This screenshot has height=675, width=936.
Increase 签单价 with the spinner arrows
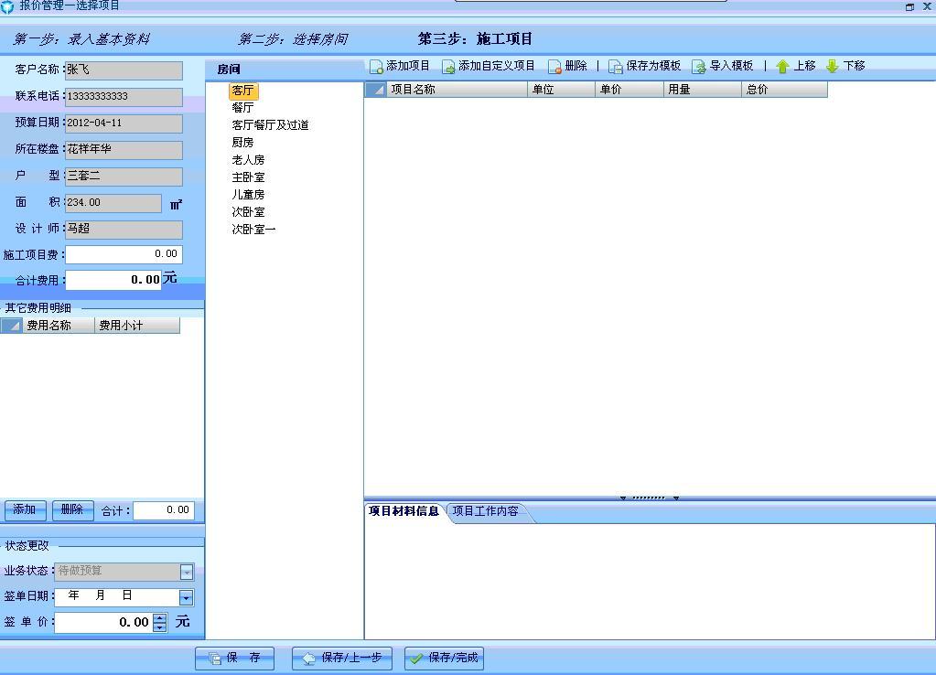tap(158, 621)
